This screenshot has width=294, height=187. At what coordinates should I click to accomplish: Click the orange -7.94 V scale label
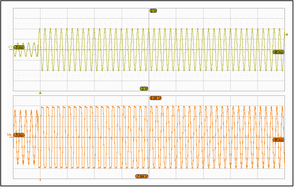point(142,176)
